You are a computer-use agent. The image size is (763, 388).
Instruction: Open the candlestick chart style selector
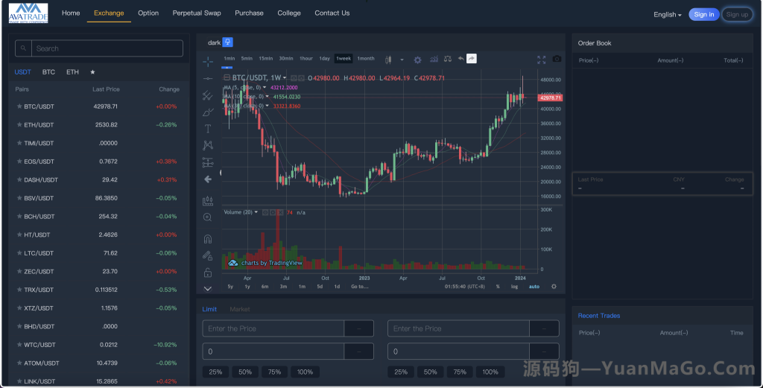[x=388, y=60]
